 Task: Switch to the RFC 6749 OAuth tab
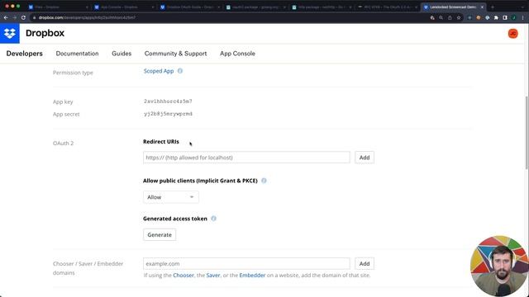(x=387, y=7)
